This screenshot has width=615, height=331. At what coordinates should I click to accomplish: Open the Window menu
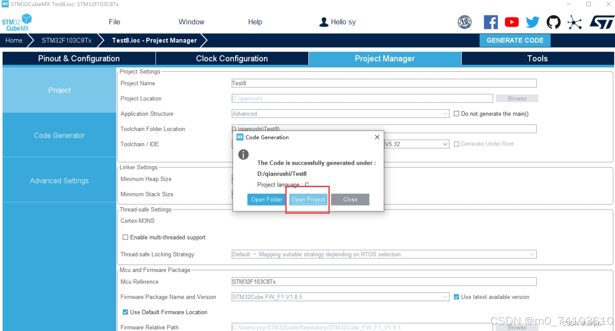tap(191, 22)
